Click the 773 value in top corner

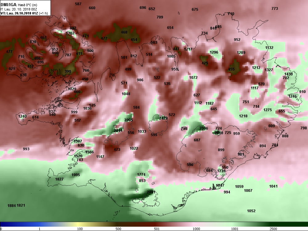[x=275, y=8]
